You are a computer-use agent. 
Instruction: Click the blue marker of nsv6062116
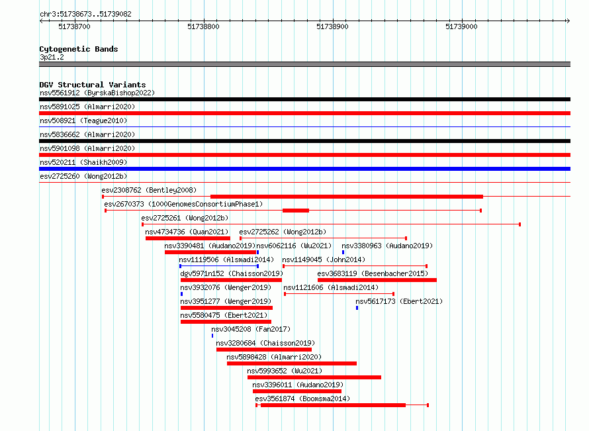[257, 252]
